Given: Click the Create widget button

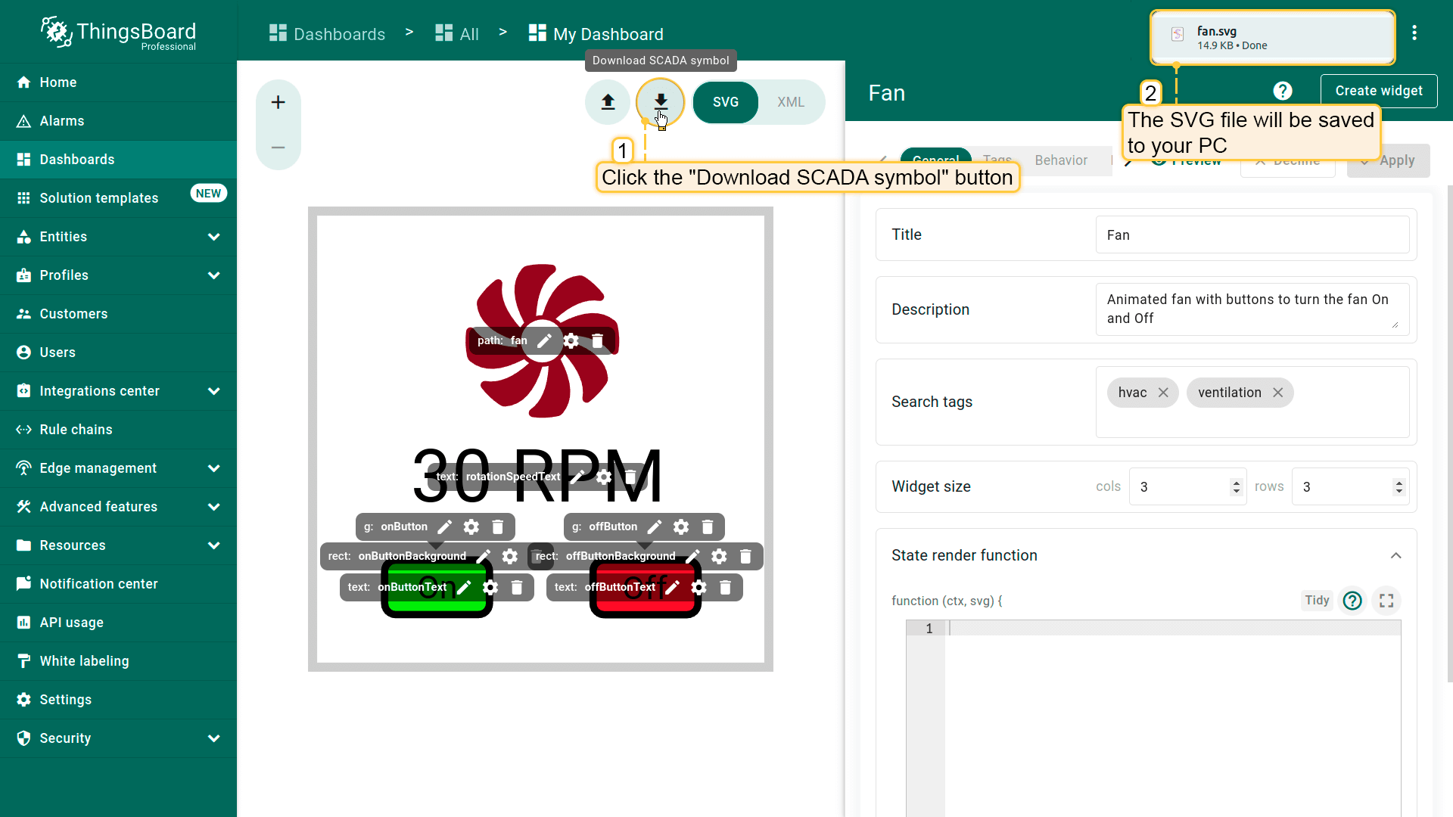Looking at the screenshot, I should (1378, 91).
